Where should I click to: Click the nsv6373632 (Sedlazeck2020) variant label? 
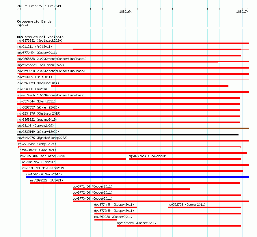click(x=40, y=41)
